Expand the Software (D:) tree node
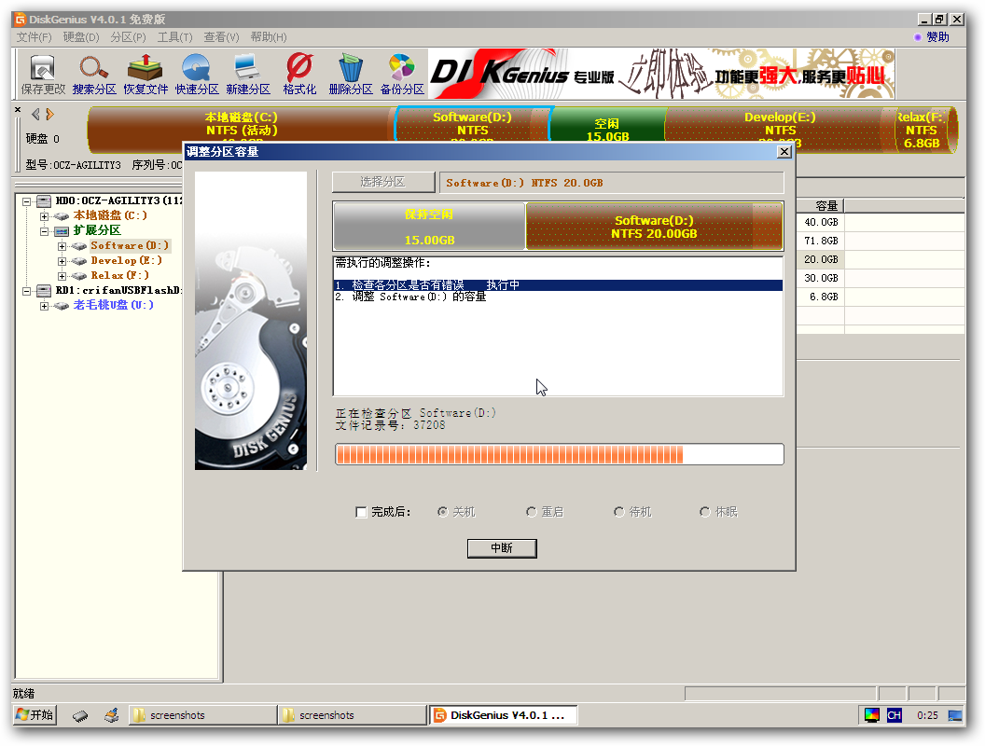Image resolution: width=985 pixels, height=746 pixels. 62,246
